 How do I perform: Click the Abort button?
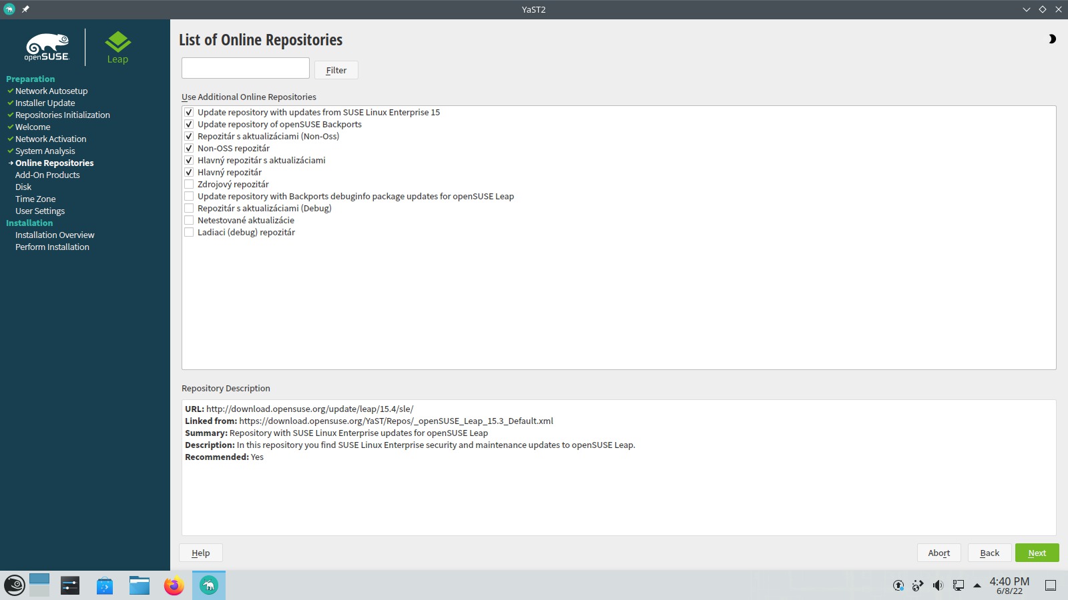(939, 553)
